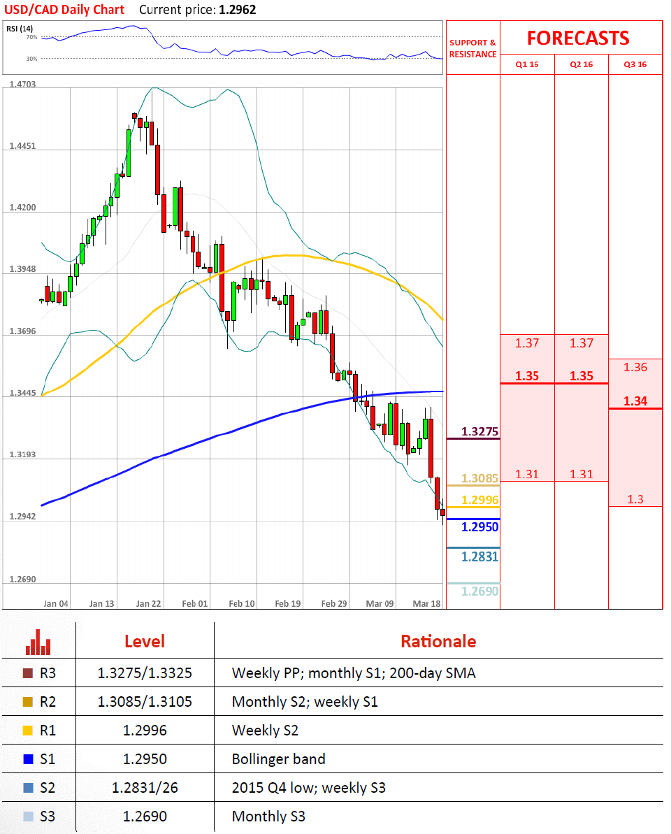This screenshot has height=834, width=671.
Task: Click the 1.2950 support level label
Action: coord(479,527)
